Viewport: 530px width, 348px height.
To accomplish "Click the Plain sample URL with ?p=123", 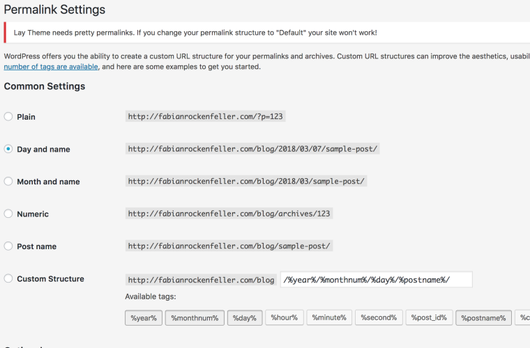I will tap(205, 117).
